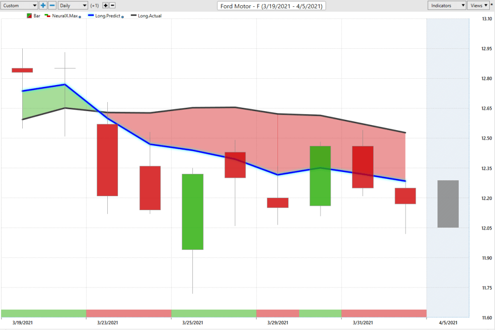
Task: Expand the Indicators dropdown
Action: (x=447, y=5)
